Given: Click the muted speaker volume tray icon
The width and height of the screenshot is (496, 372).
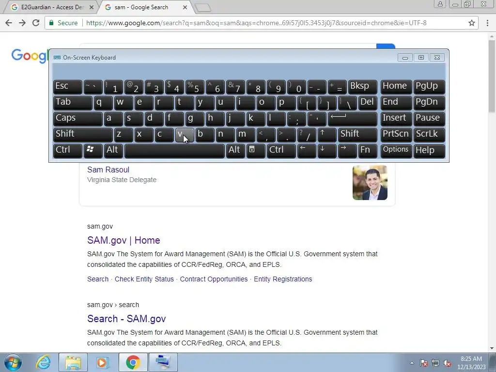Looking at the screenshot, I should point(447,363).
